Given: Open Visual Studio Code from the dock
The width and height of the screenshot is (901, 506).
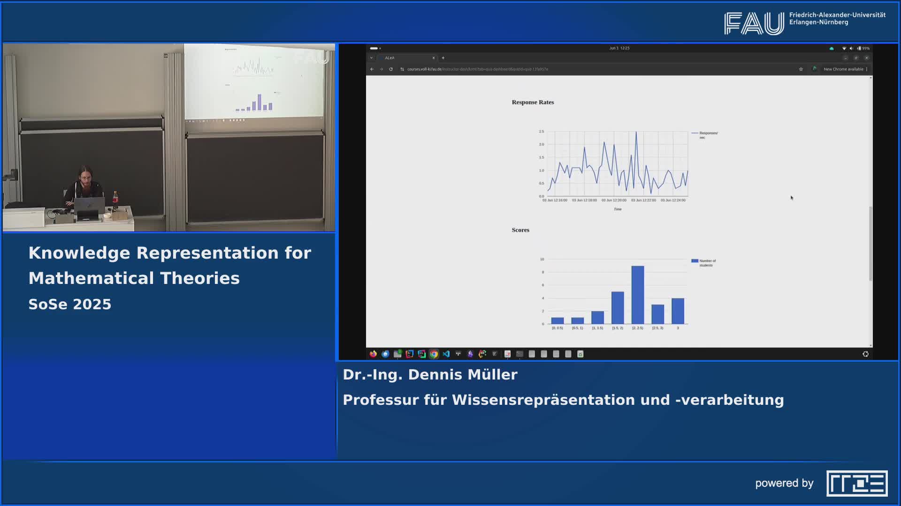Looking at the screenshot, I should tap(446, 354).
